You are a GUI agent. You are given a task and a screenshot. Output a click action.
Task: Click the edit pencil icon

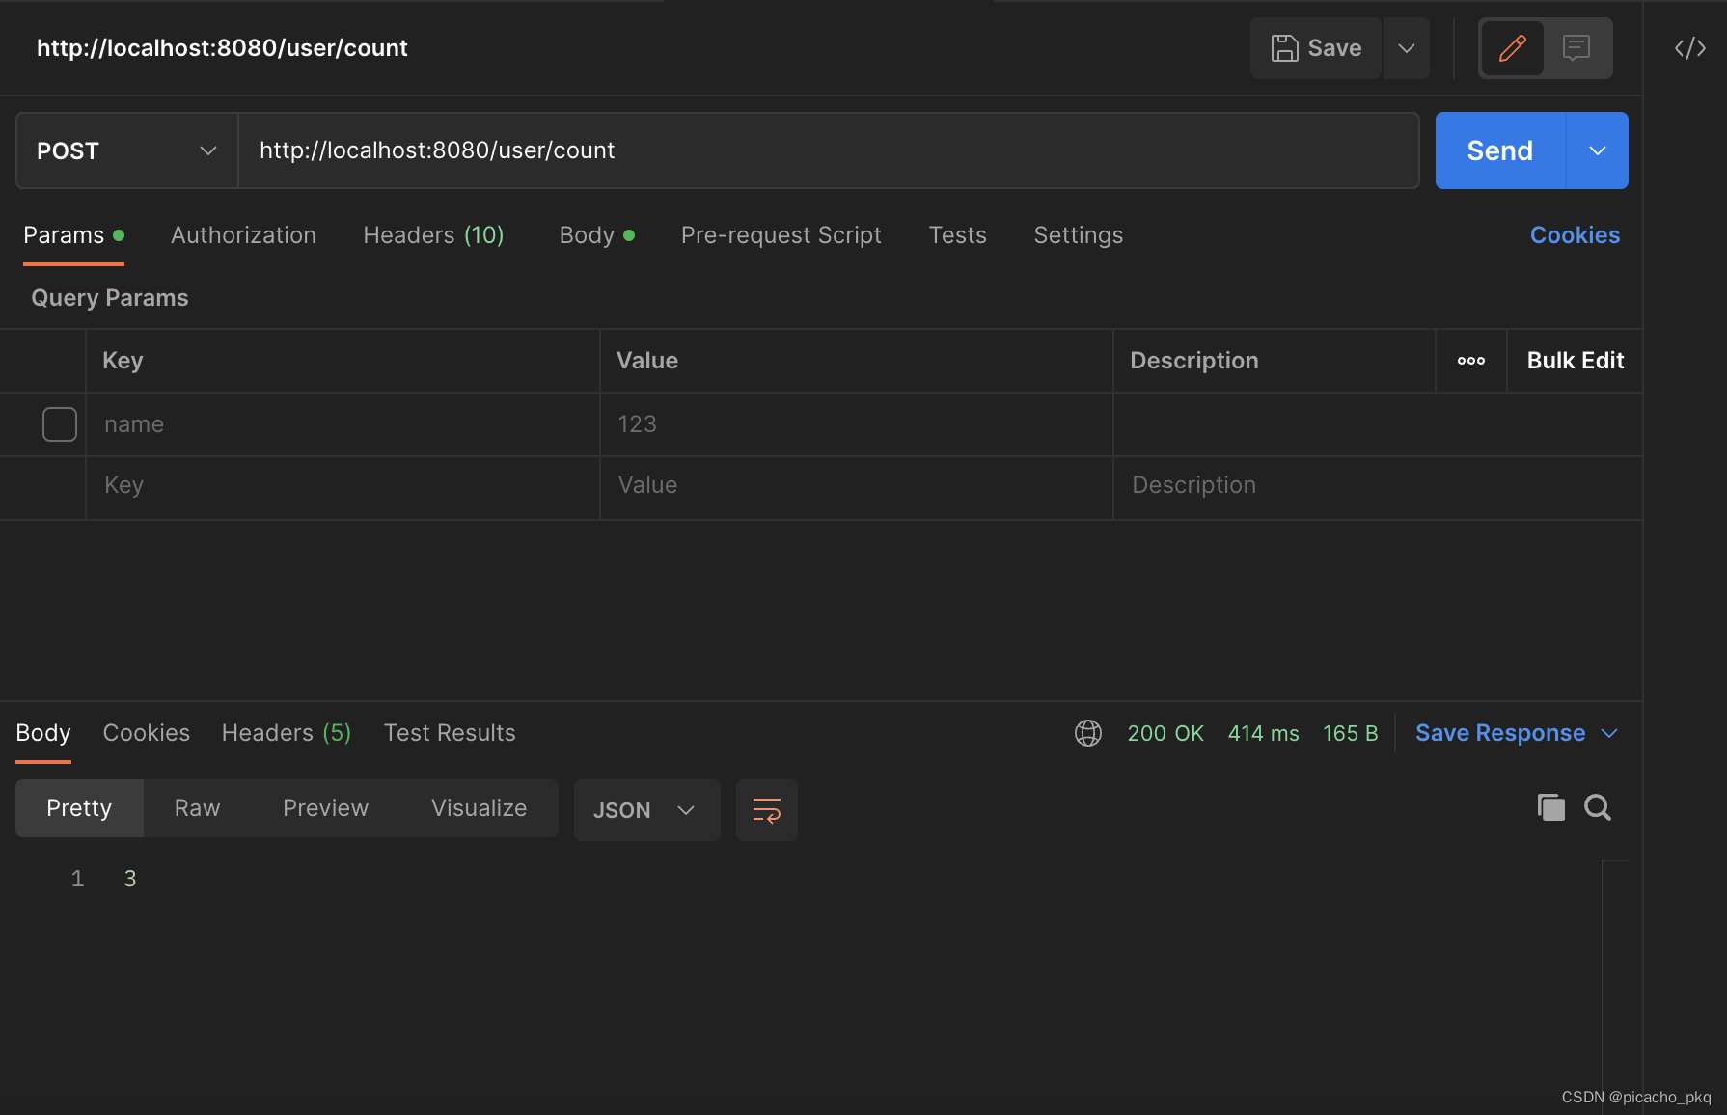(x=1512, y=48)
